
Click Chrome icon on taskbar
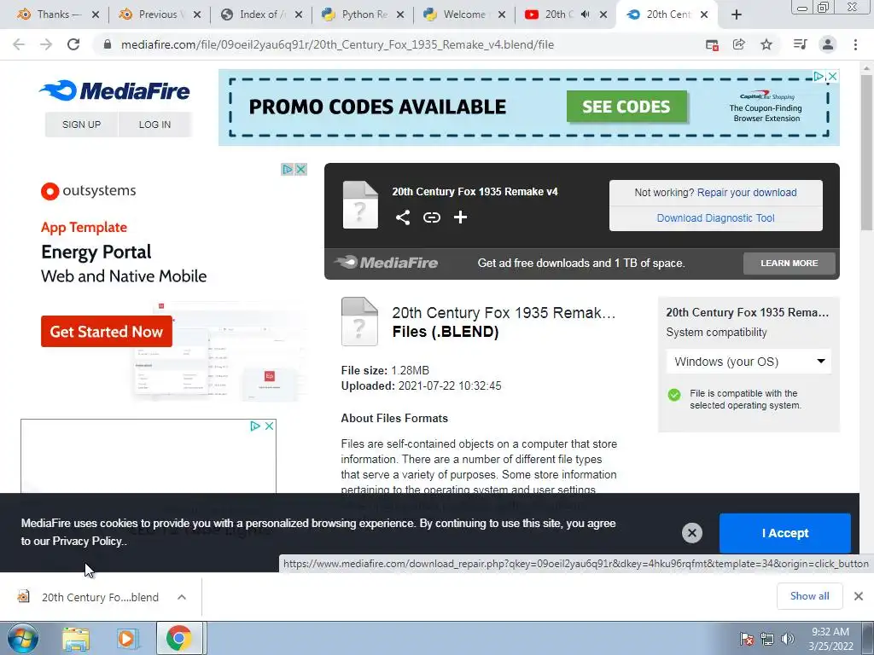178,639
